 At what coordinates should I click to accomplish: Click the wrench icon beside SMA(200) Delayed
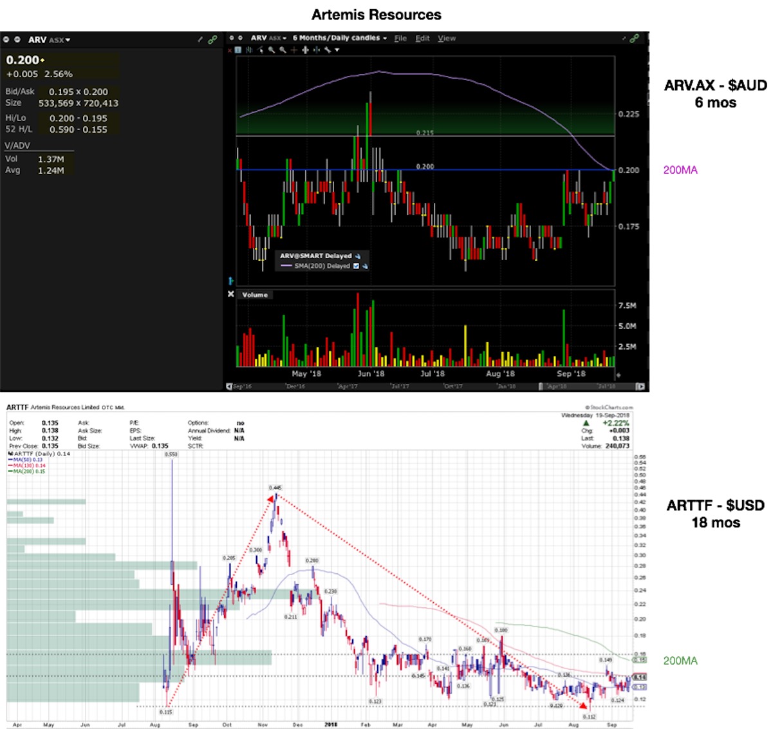pos(365,266)
